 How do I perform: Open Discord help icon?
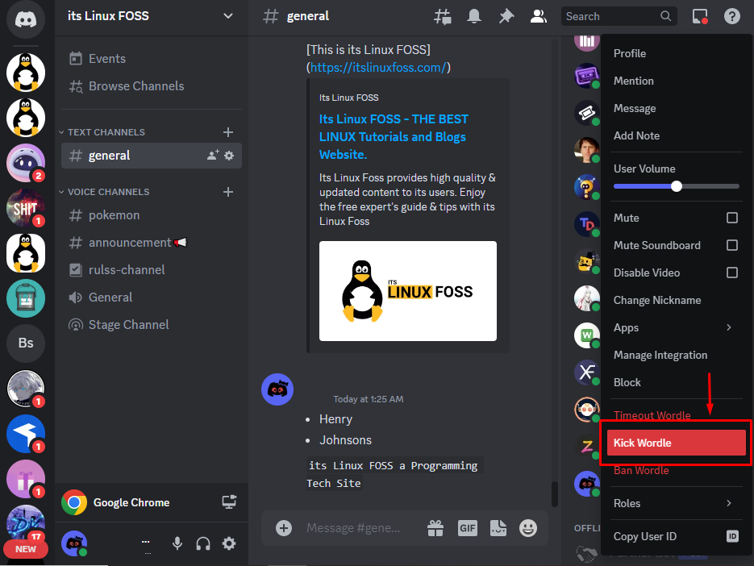click(732, 16)
